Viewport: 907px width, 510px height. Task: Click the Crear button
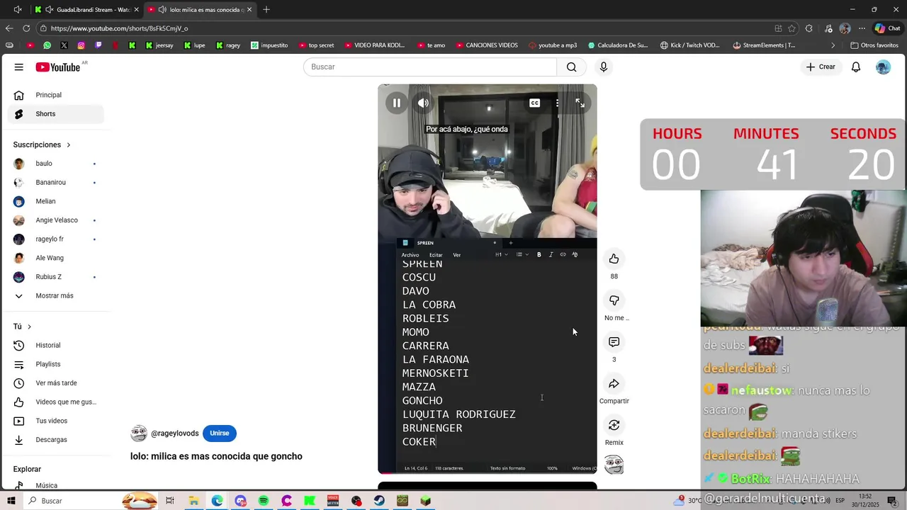click(x=821, y=67)
